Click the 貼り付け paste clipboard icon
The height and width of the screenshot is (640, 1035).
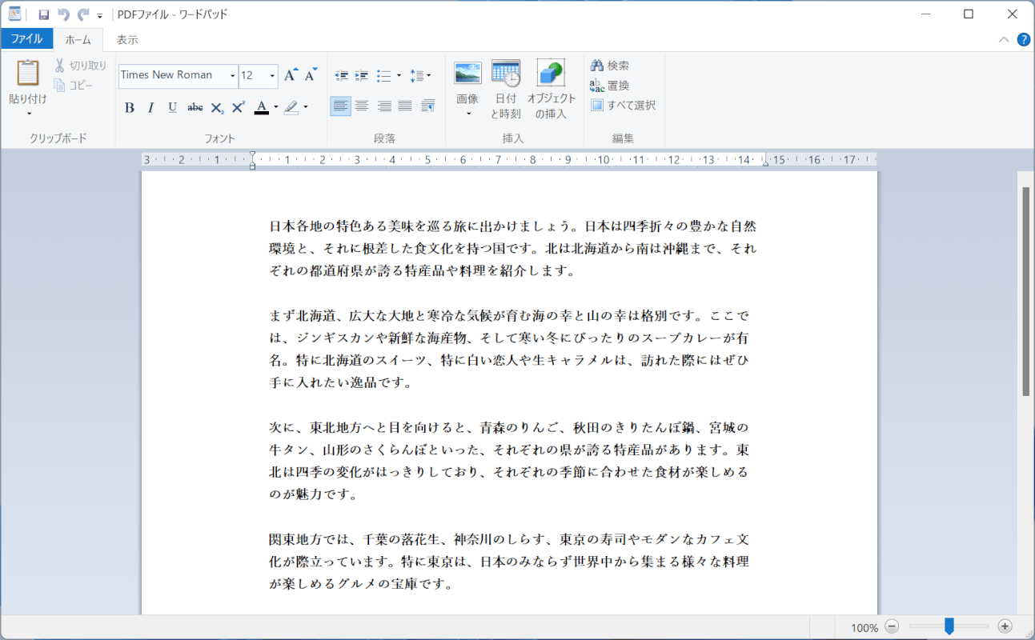coord(28,73)
